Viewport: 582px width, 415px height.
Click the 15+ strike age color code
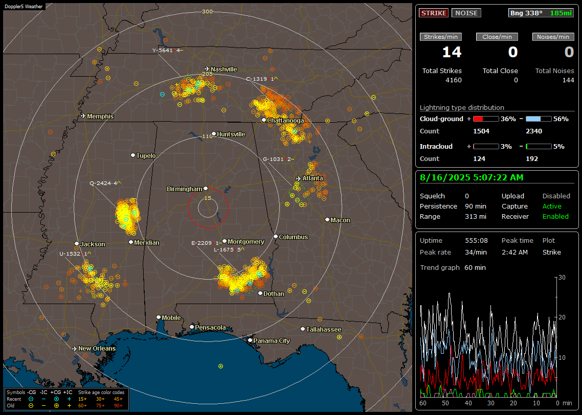pos(82,399)
